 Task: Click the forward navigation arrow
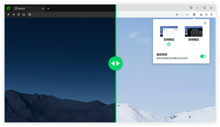[x=14, y=14]
